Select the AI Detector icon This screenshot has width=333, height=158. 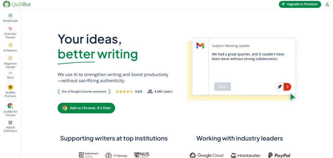click(x=10, y=45)
